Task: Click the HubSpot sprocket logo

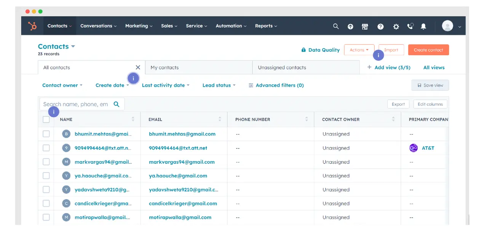Action: tap(32, 26)
